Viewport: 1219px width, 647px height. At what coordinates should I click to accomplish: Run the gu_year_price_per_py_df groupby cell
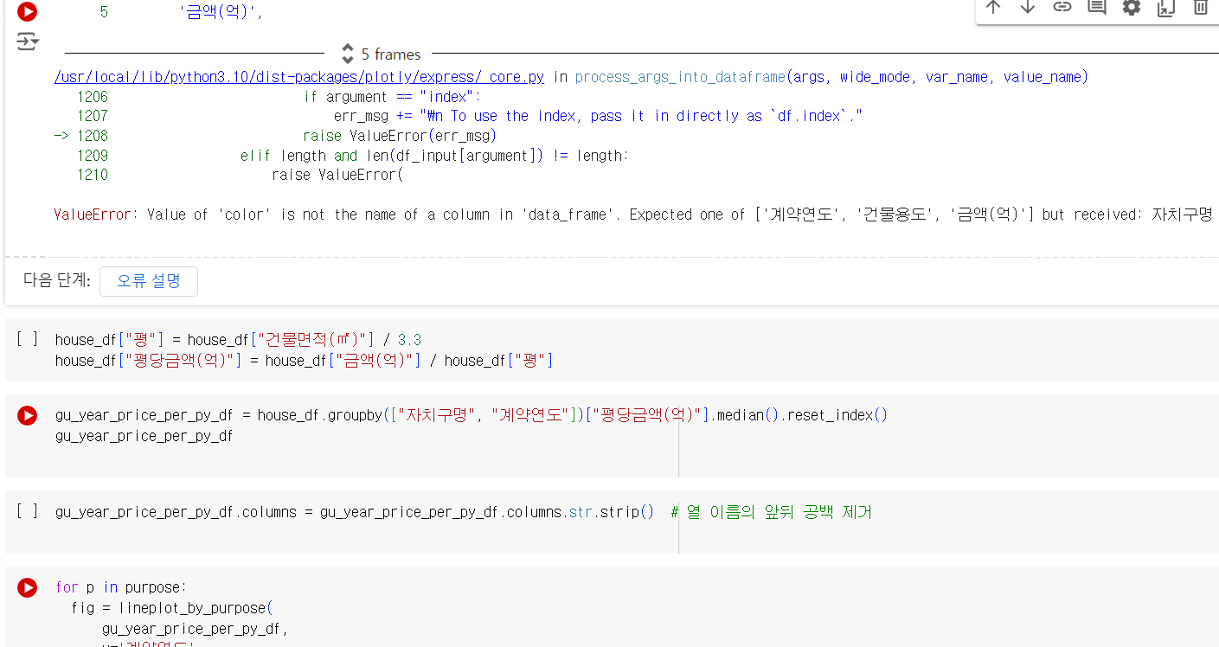tap(28, 416)
